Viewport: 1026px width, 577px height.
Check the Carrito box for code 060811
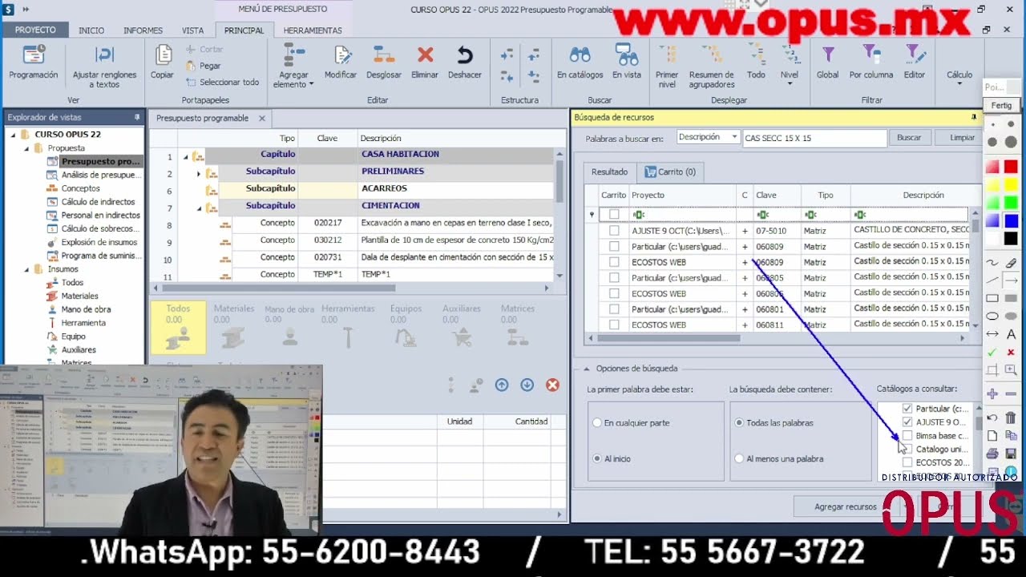[614, 325]
